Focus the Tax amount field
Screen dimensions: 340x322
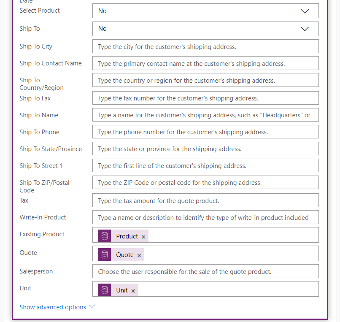205,201
